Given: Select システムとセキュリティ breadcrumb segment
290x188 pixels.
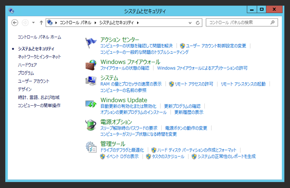Looking at the screenshot, I should click(x=116, y=23).
